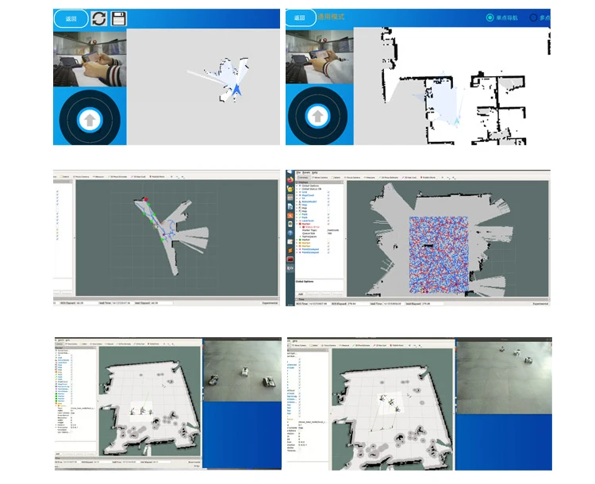The height and width of the screenshot is (484, 595).
Task: Open Ubuntu Software from the dock
Action: point(290,215)
